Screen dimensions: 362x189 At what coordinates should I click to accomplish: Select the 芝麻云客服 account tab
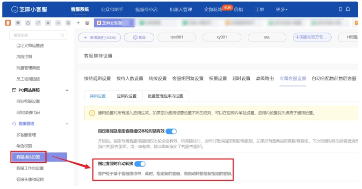click(x=114, y=23)
